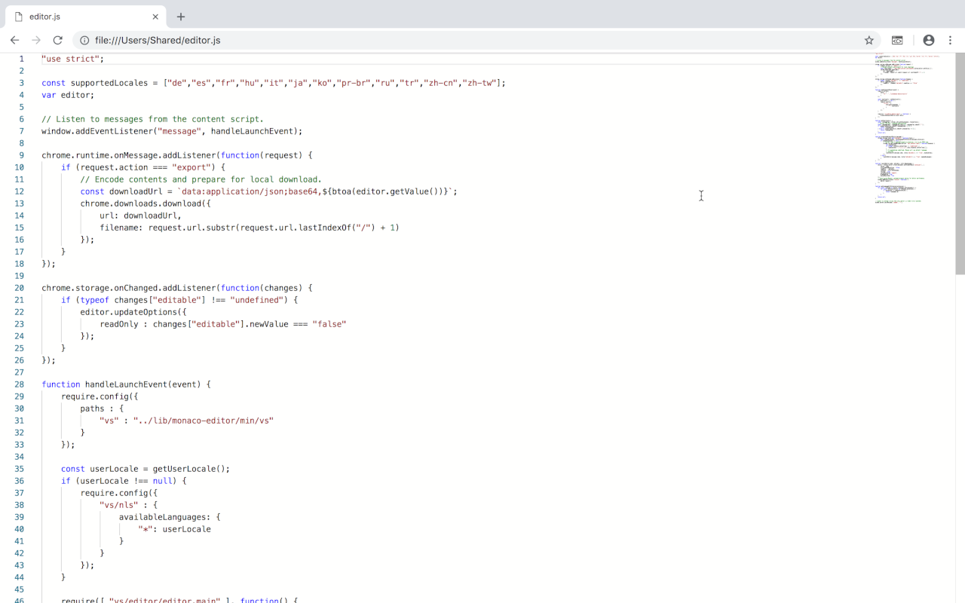
Task: Click "*": userLocale on line 40
Action: pyautogui.click(x=175, y=529)
